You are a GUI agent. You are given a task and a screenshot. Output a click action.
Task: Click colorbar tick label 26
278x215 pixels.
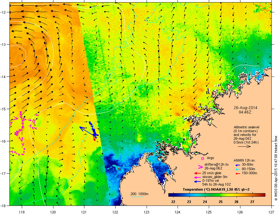pos(236,202)
